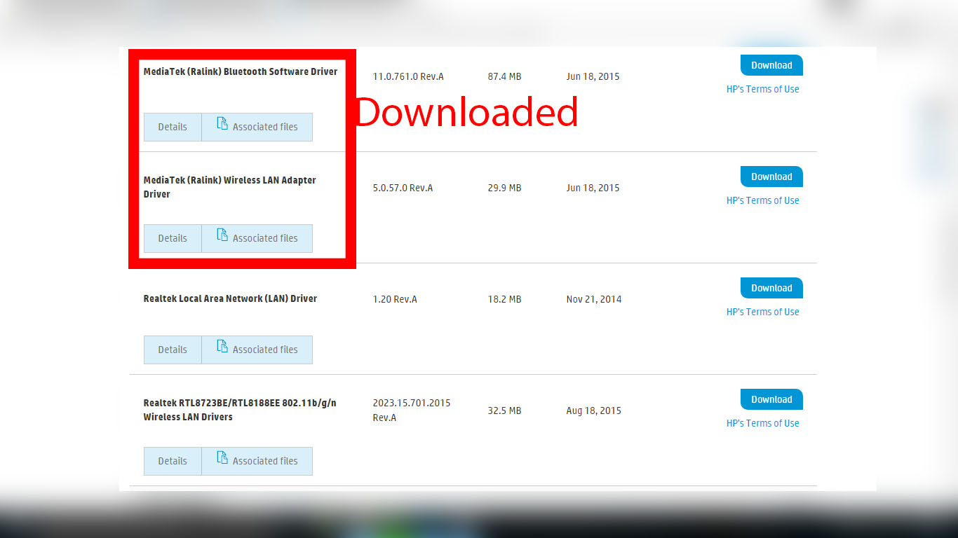This screenshot has width=958, height=538.
Task: Click file size '29.9 MB'
Action: [x=504, y=188]
